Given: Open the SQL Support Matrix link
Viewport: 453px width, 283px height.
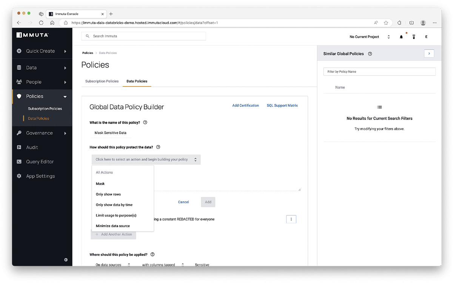Looking at the screenshot, I should [x=282, y=105].
